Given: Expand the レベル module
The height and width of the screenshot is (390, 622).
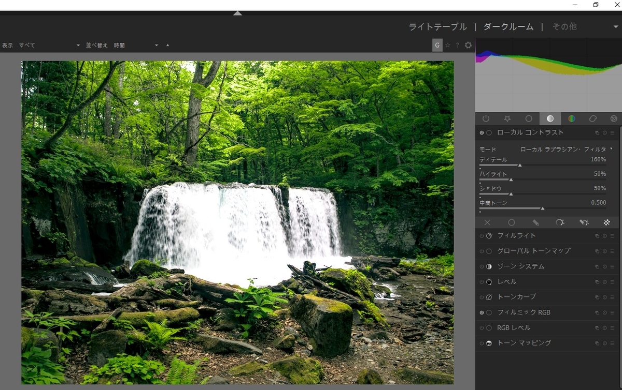Looking at the screenshot, I should [x=507, y=282].
